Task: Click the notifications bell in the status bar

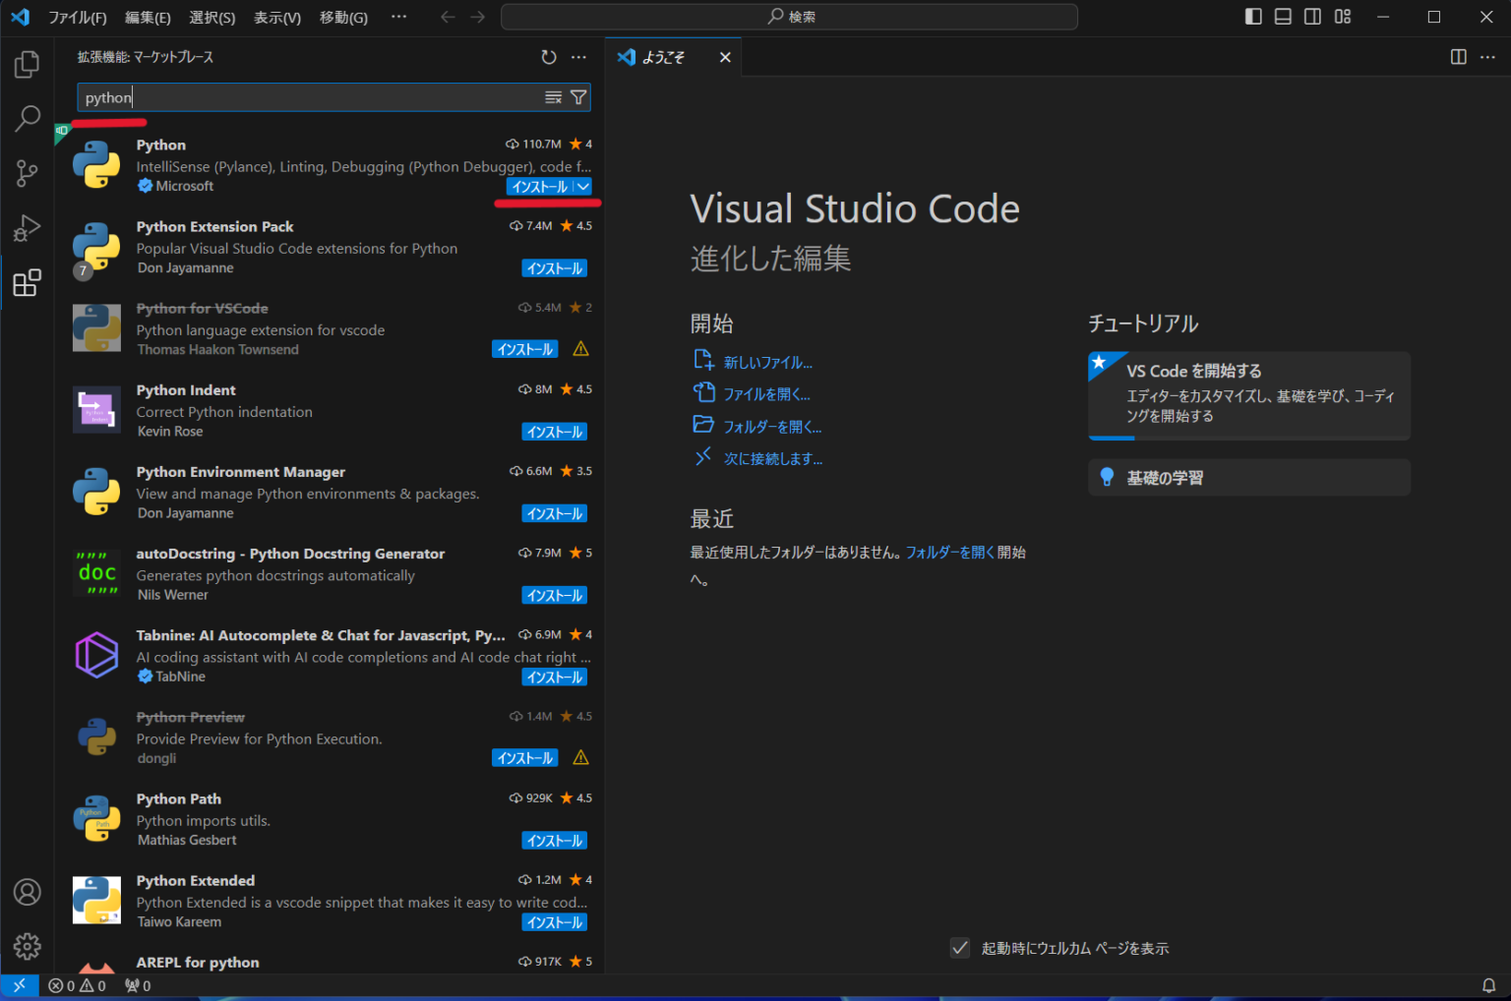Action: point(1488,984)
